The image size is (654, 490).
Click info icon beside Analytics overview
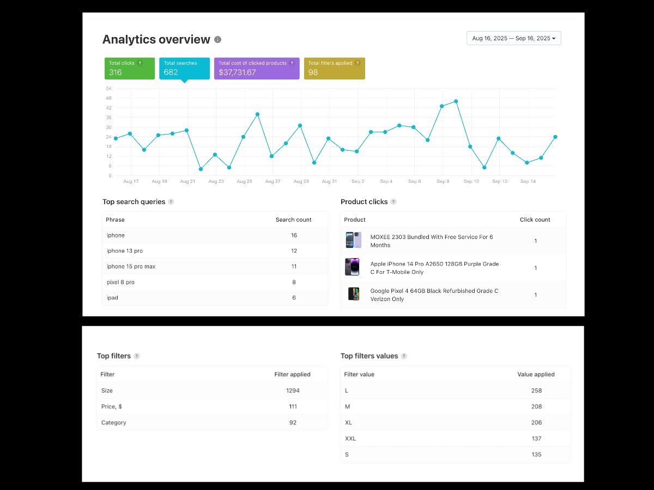pos(218,40)
